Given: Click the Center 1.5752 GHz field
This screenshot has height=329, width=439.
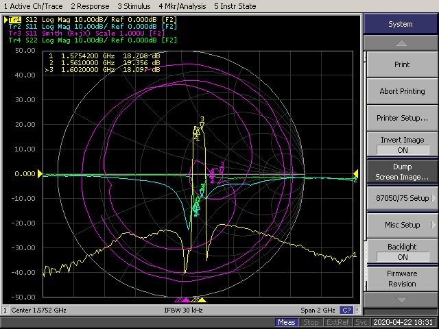Looking at the screenshot, I should click(38, 310).
